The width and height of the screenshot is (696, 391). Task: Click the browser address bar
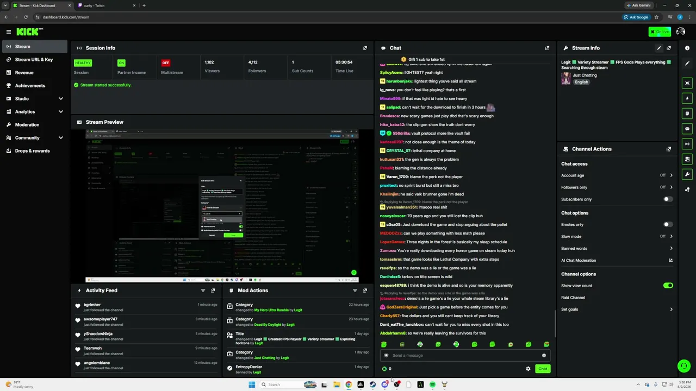[326, 17]
